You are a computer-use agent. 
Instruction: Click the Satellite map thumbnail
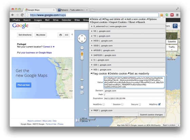(172, 38)
